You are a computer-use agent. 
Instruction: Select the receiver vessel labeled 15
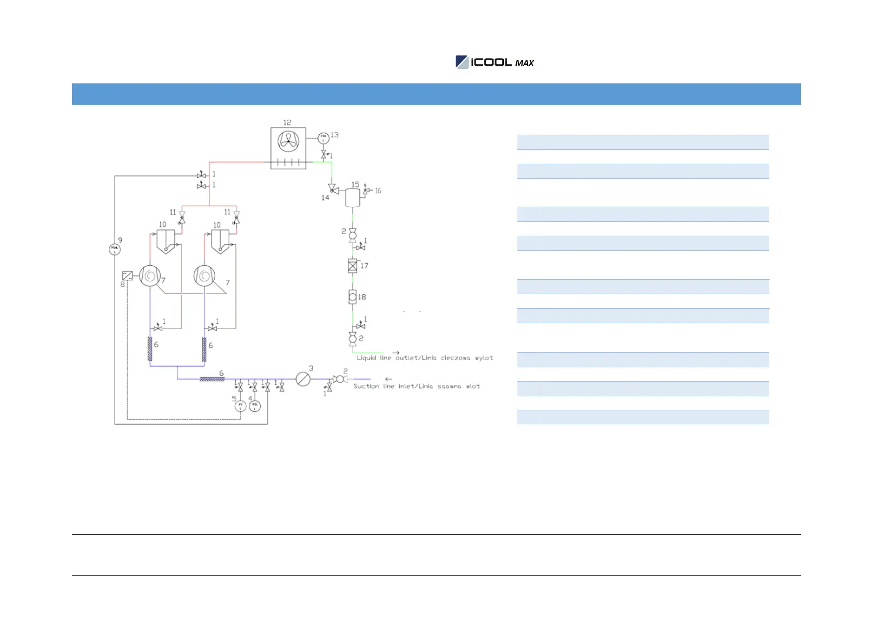(353, 197)
